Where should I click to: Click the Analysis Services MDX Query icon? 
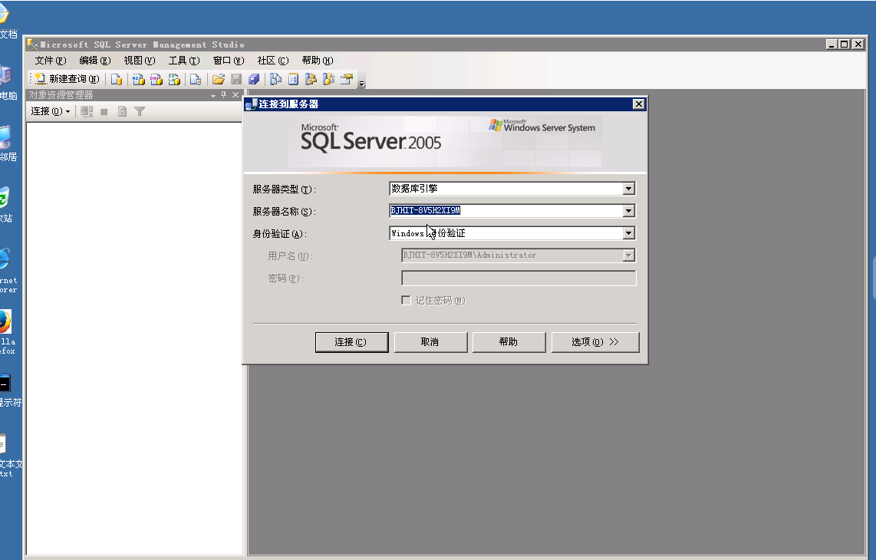[x=139, y=79]
